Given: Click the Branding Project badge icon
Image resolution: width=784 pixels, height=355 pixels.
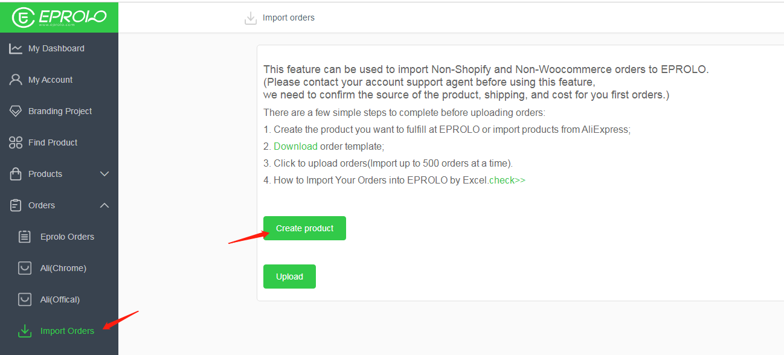Looking at the screenshot, I should pos(16,110).
